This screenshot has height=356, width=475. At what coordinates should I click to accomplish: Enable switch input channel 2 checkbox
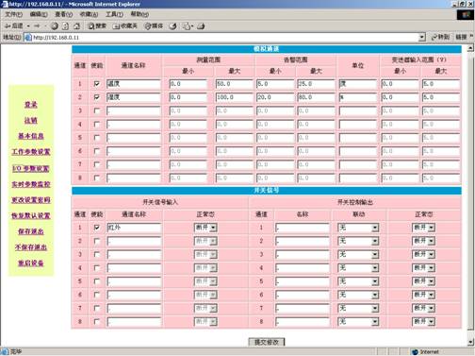(x=97, y=241)
